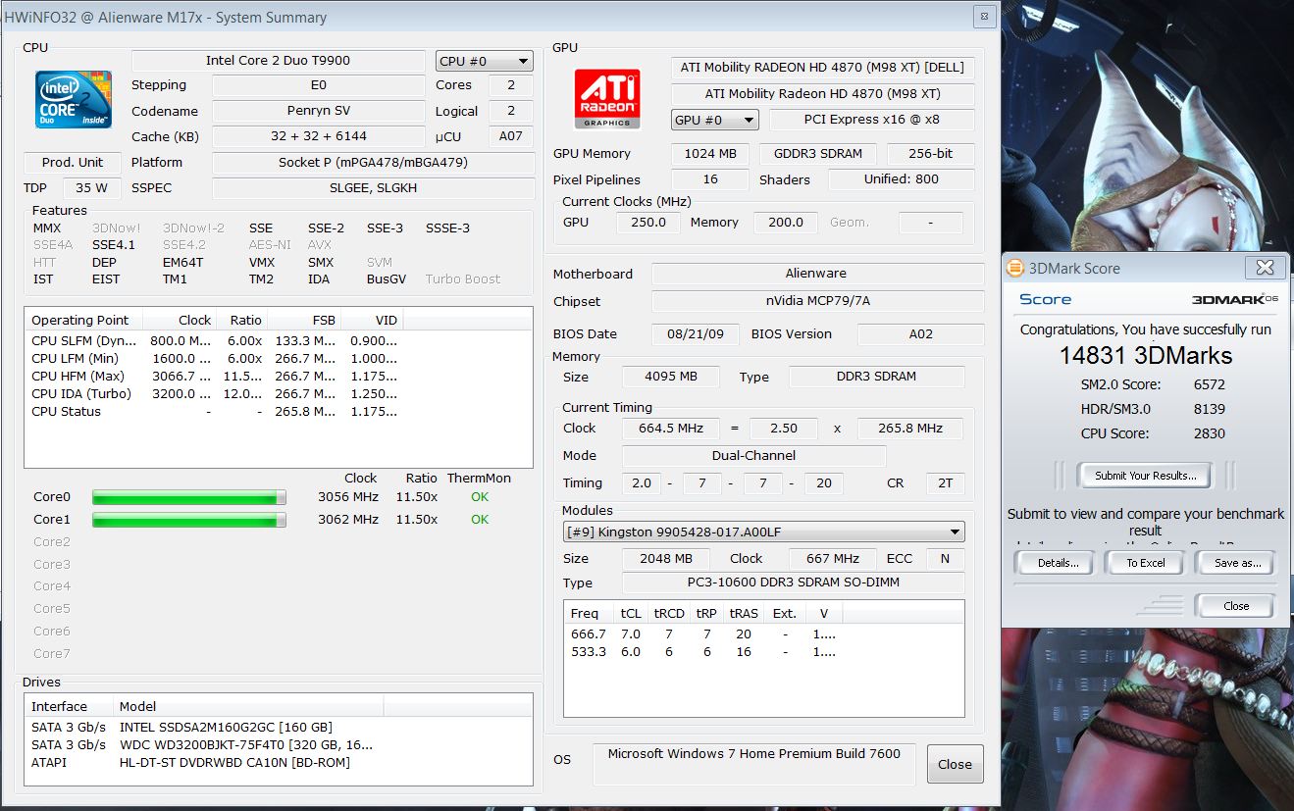Close the 3DMark Score window with X

click(x=1265, y=268)
